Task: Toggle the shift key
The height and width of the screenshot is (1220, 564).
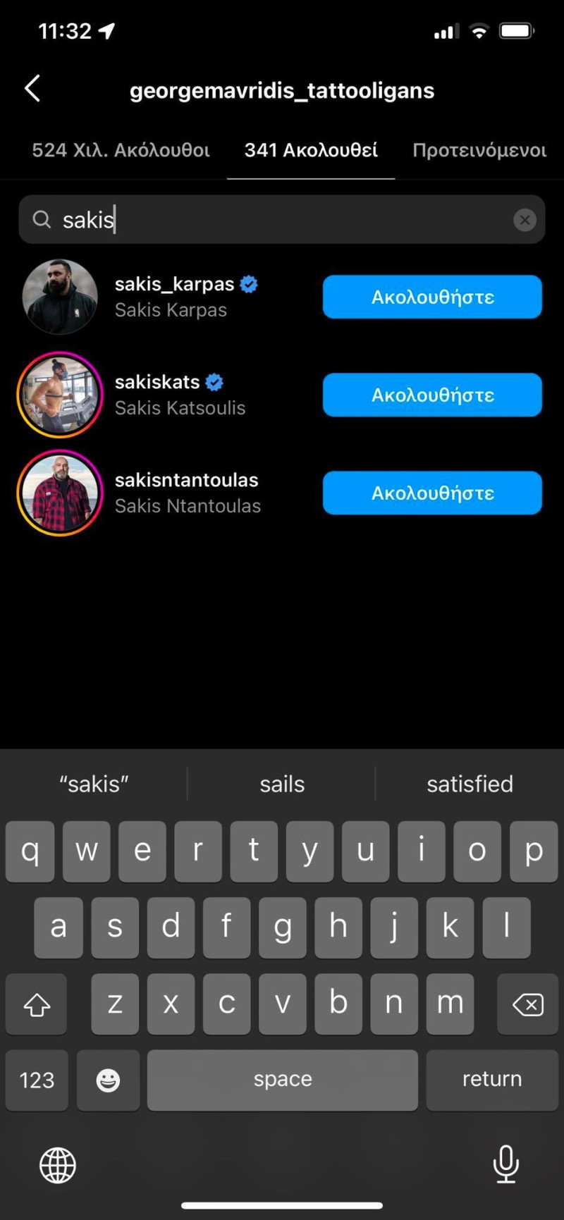Action: tap(37, 1004)
